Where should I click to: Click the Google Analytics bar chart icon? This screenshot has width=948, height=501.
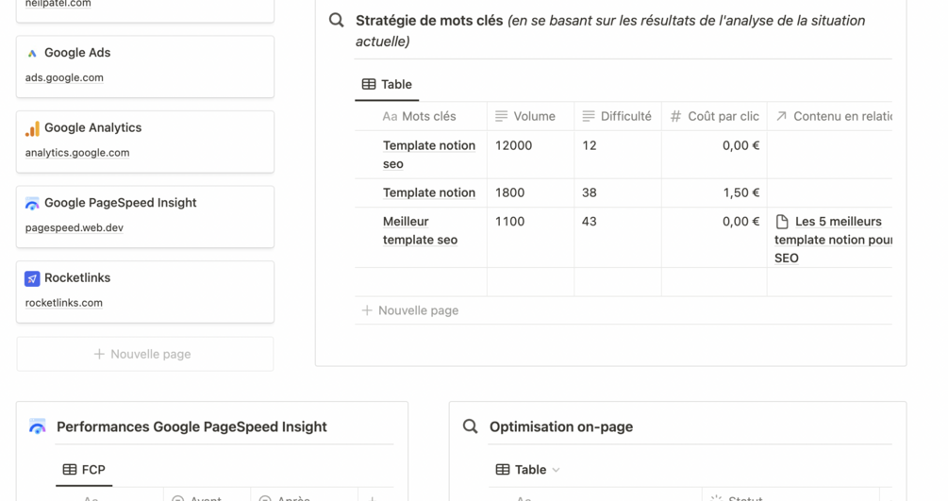tap(32, 128)
